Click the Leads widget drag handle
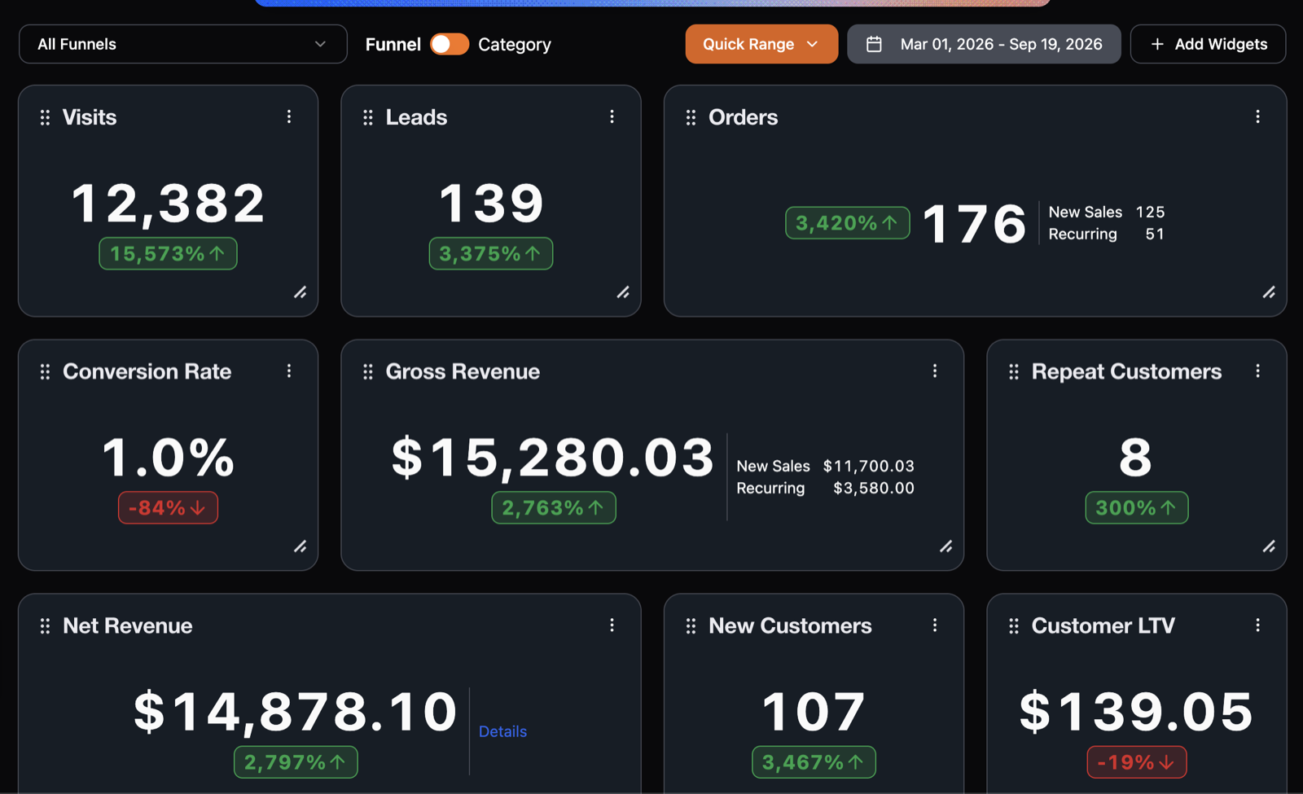1303x794 pixels. click(x=368, y=118)
